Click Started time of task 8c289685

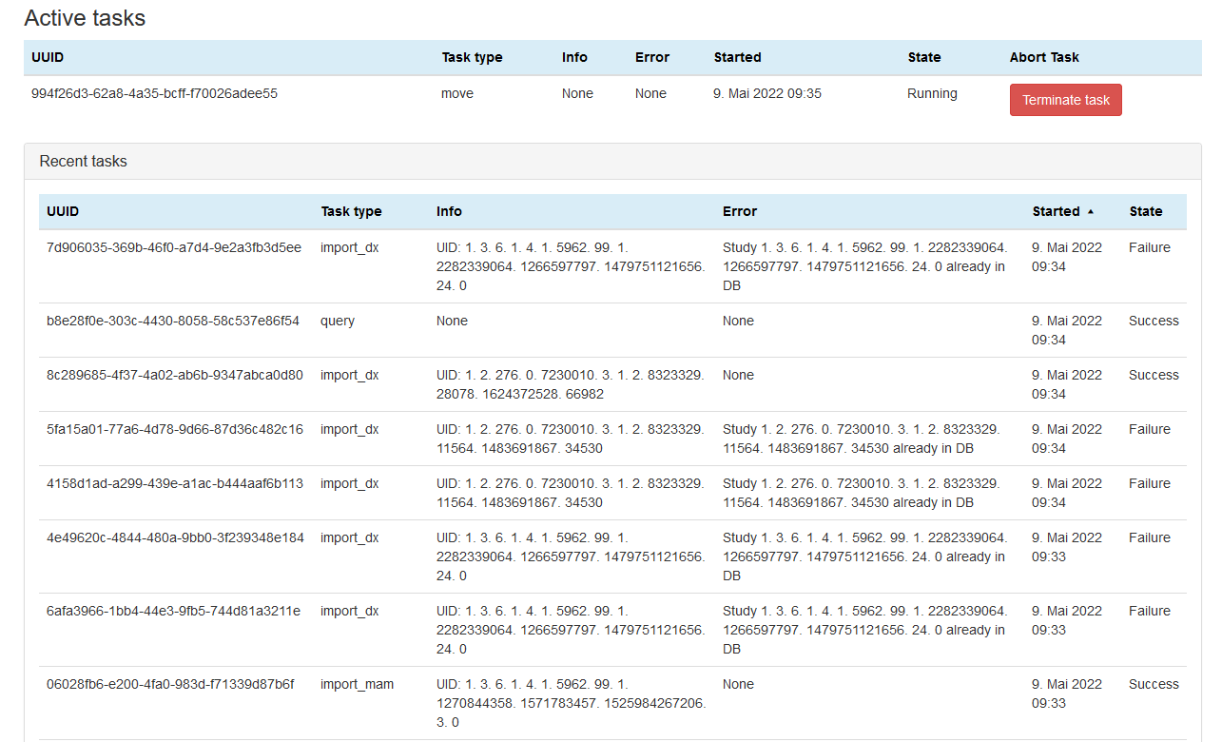pos(1067,384)
